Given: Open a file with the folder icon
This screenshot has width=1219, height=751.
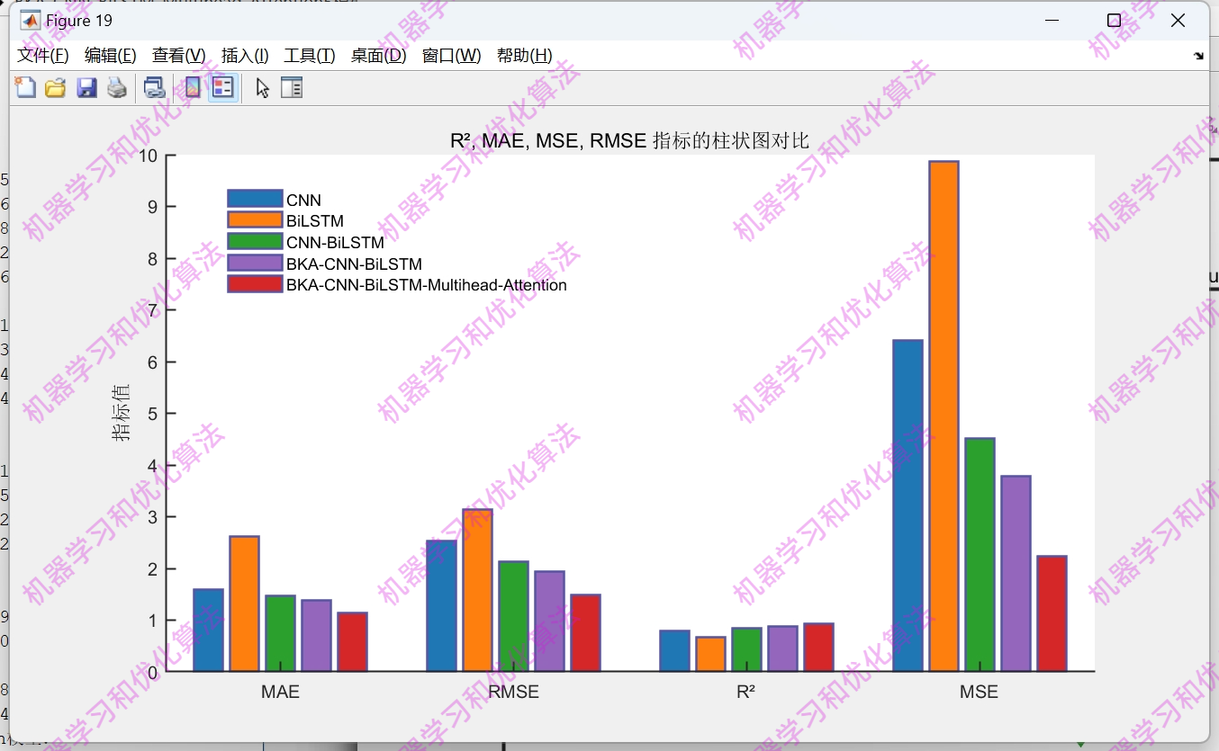Looking at the screenshot, I should point(56,87).
